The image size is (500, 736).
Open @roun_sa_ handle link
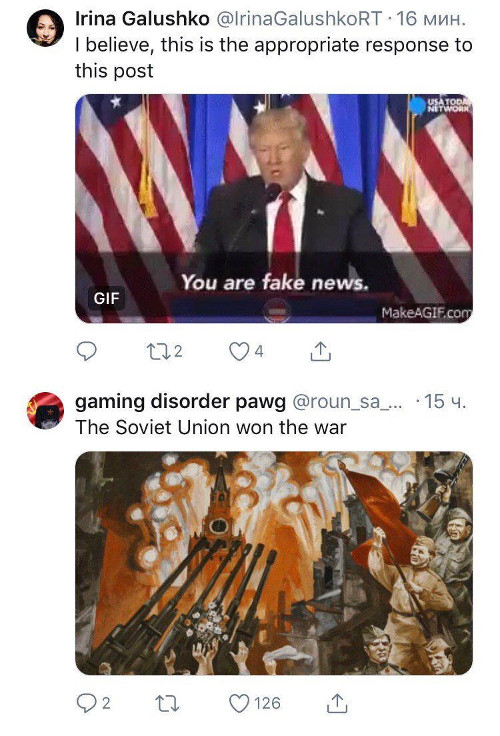pos(348,402)
